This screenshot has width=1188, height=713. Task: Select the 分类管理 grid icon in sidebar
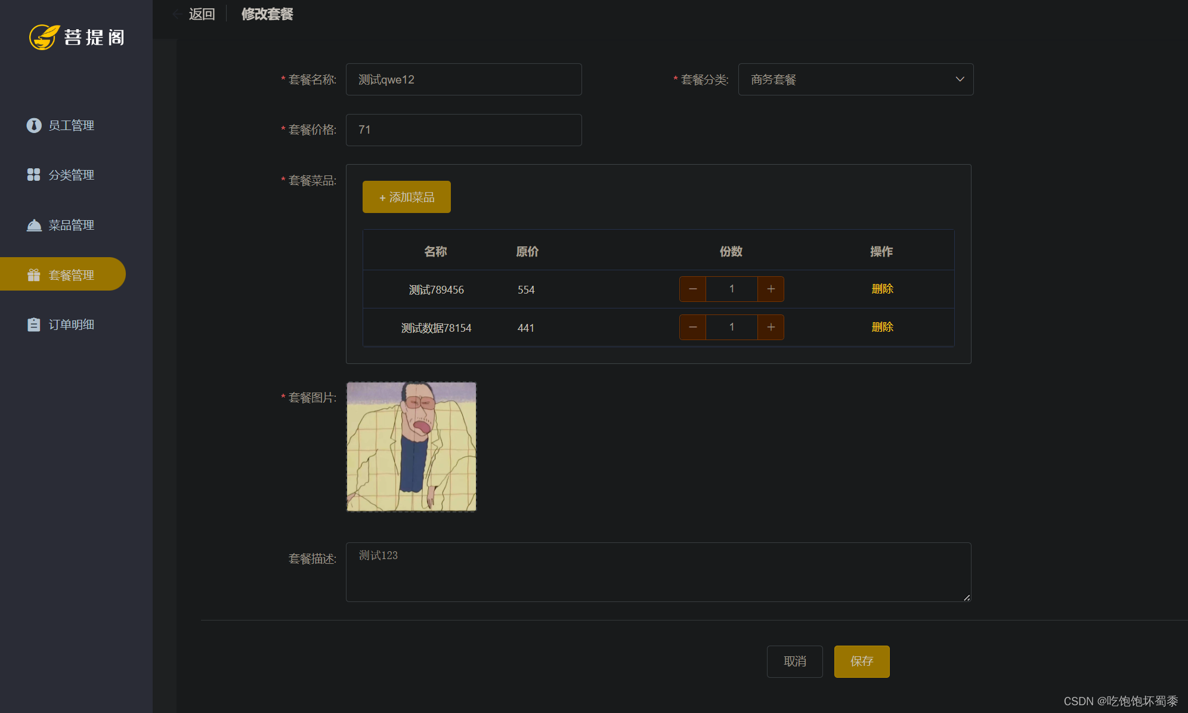pyautogui.click(x=34, y=175)
